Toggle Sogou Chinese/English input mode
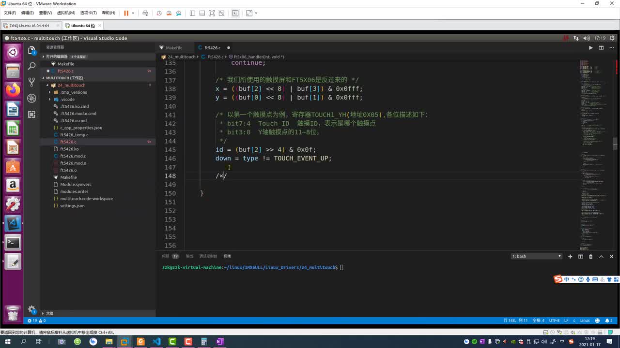 tap(567, 279)
